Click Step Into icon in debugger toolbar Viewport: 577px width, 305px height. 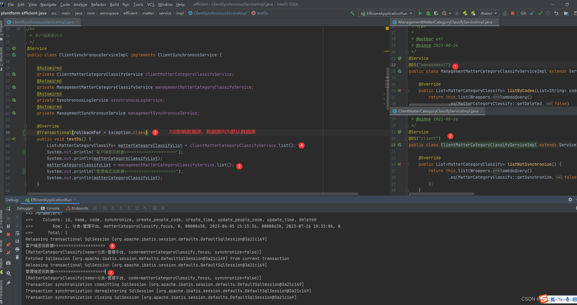(x=113, y=208)
